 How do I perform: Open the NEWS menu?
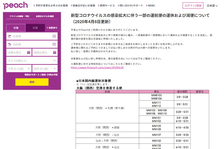coord(150,6)
